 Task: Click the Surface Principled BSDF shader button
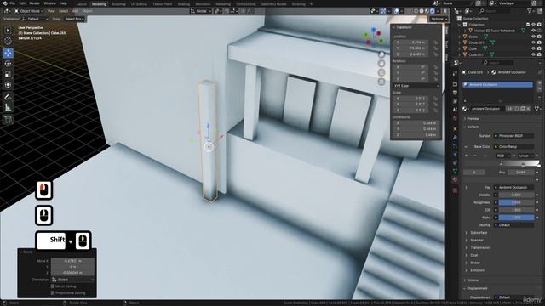pos(514,136)
